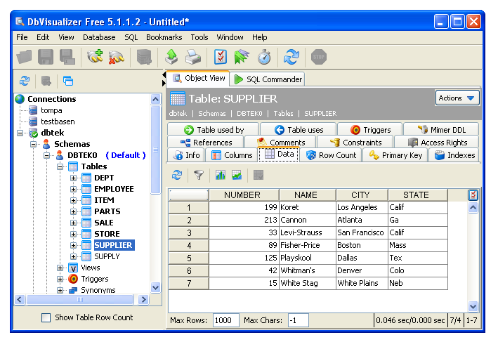Viewport: 498px width, 342px height.
Task: Click the data grid reload icon
Action: pos(177,175)
